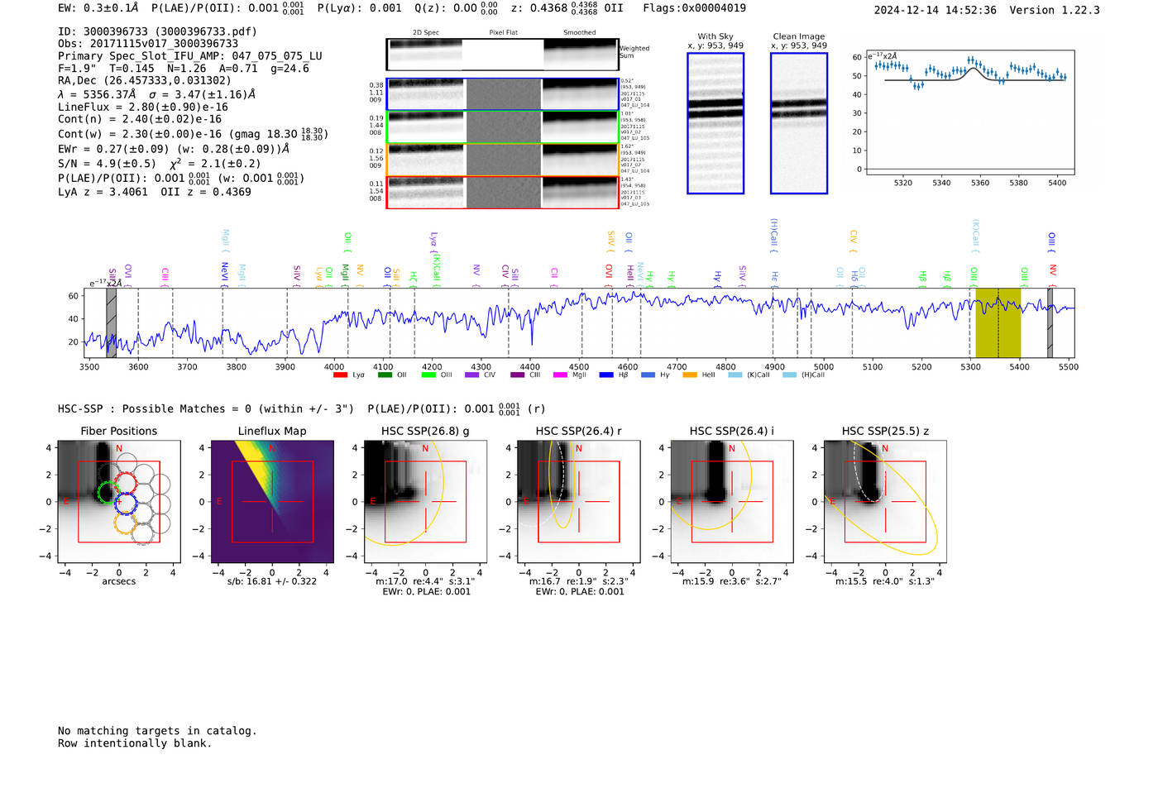
Task: Open the With Sky image cutout
Action: [x=715, y=123]
